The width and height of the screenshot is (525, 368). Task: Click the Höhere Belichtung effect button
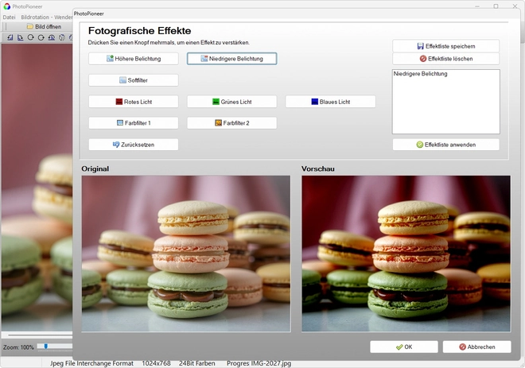pos(134,59)
